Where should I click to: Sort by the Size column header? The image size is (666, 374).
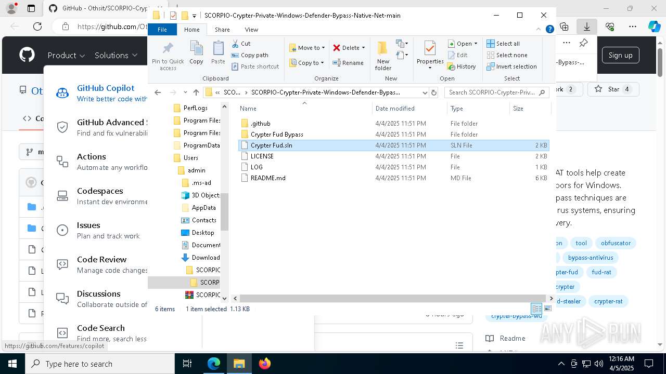530,109
